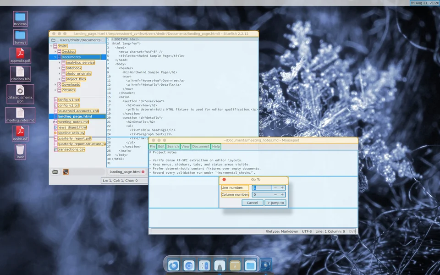Open the Search menu in Mousepad
The image size is (440, 275).
point(173,147)
